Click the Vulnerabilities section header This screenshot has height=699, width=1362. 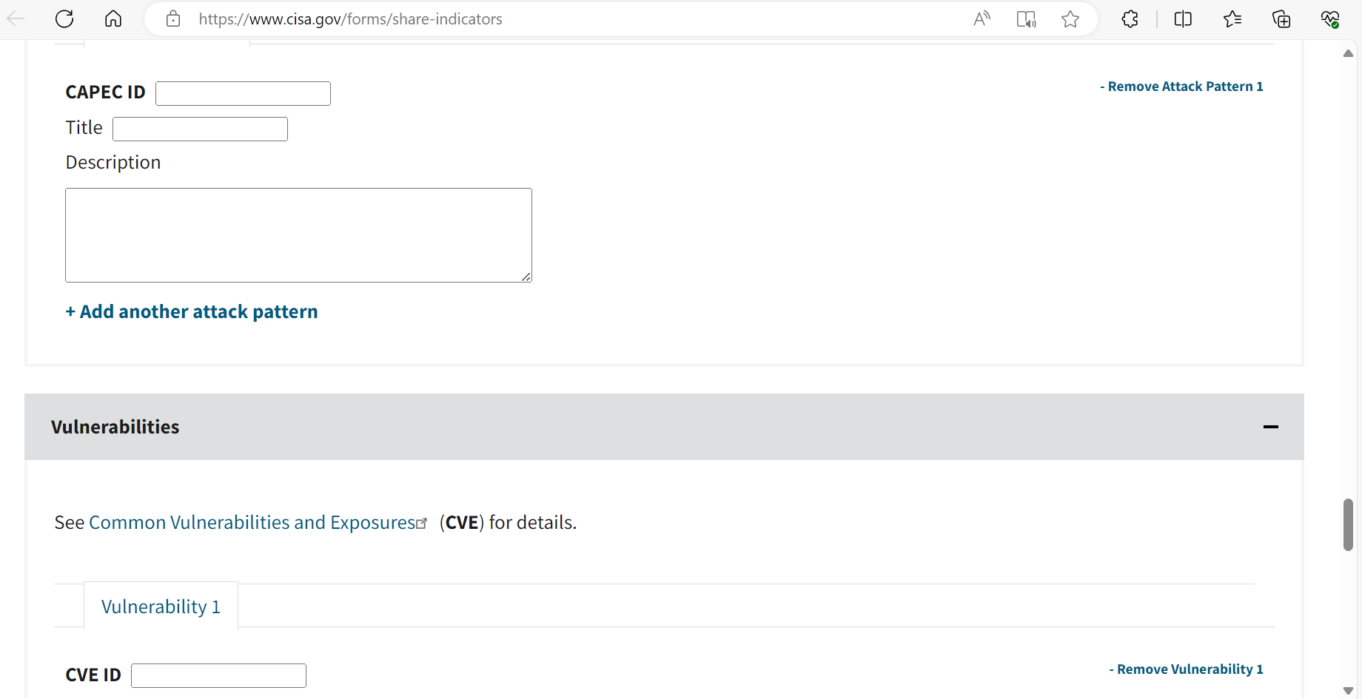664,427
